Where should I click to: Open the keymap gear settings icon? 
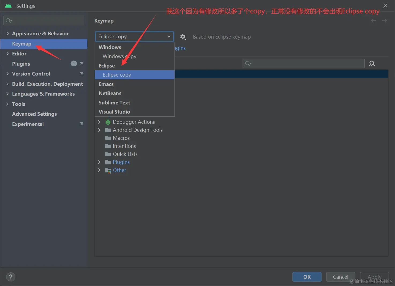(183, 37)
